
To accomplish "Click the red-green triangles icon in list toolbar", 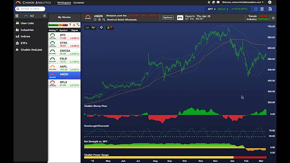I will pos(78,25).
